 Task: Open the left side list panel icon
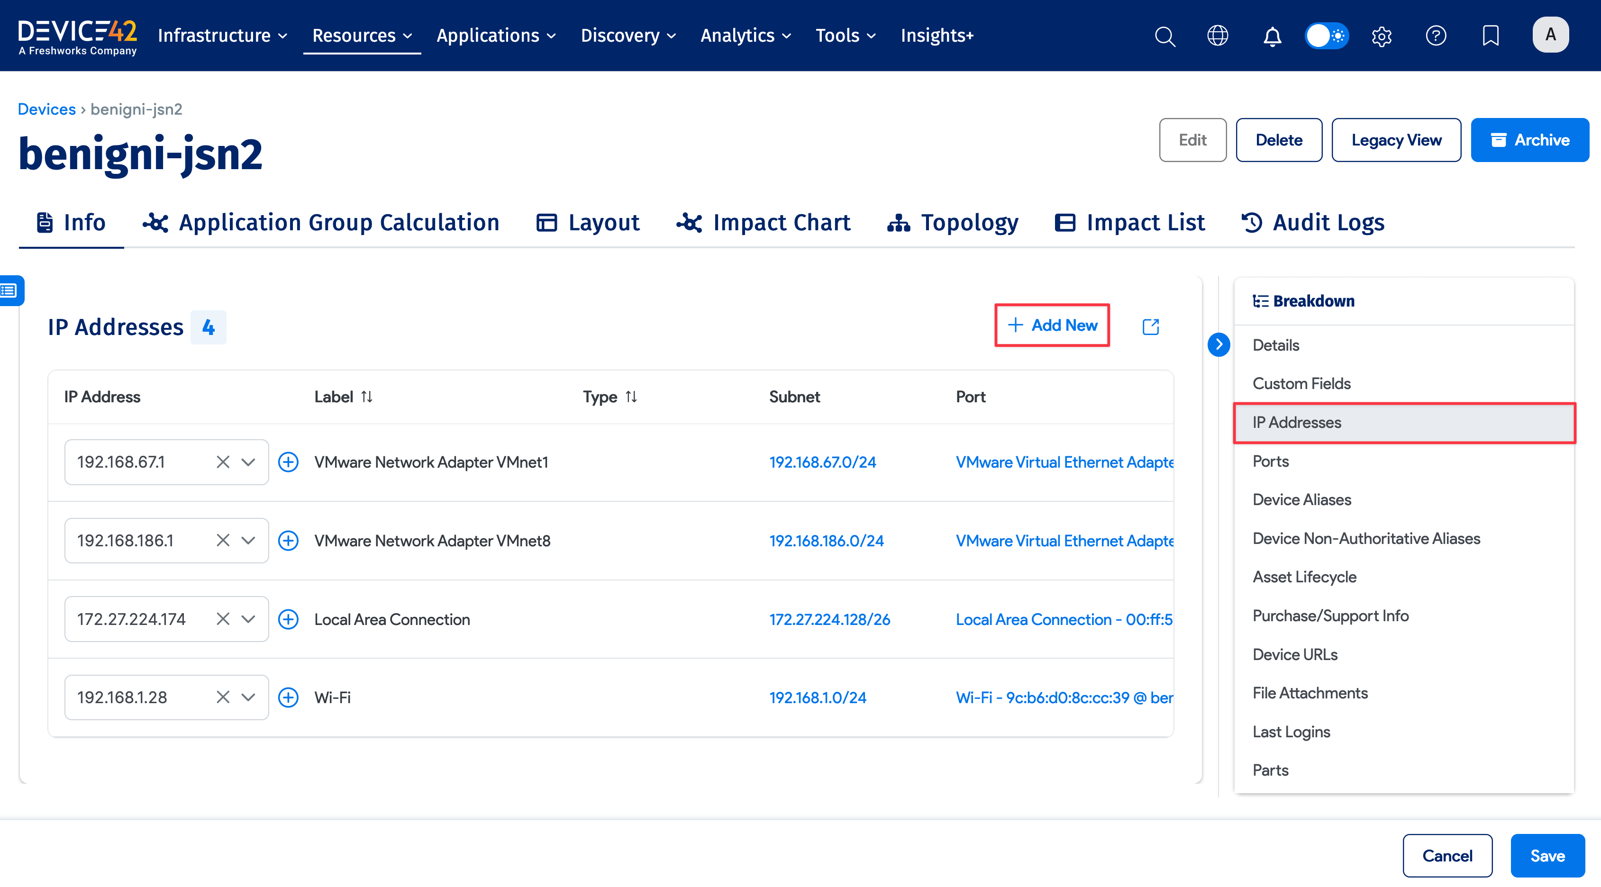10,290
